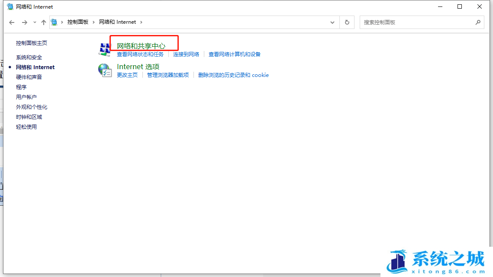Viewport: 493px width, 277px height.
Task: Click the Internet 选项 globe icon
Action: point(104,70)
